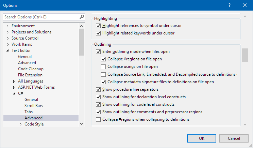Image resolution: width=253 pixels, height=148 pixels.
Task: Expand the Environment tree node
Action: 7,26
